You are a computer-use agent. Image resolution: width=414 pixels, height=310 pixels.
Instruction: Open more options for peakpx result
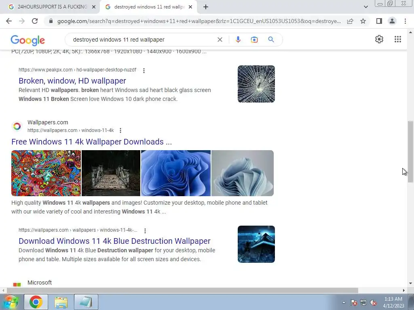(x=144, y=70)
